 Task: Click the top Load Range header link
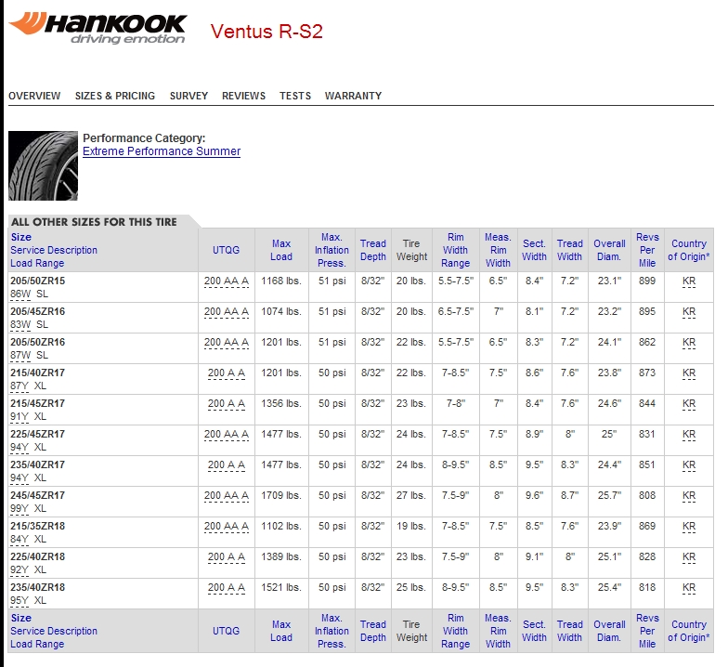pyautogui.click(x=37, y=263)
